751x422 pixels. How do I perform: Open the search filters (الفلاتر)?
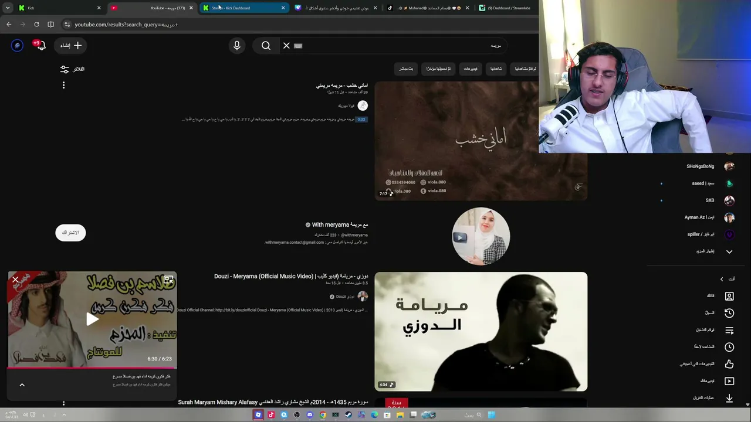(x=72, y=69)
